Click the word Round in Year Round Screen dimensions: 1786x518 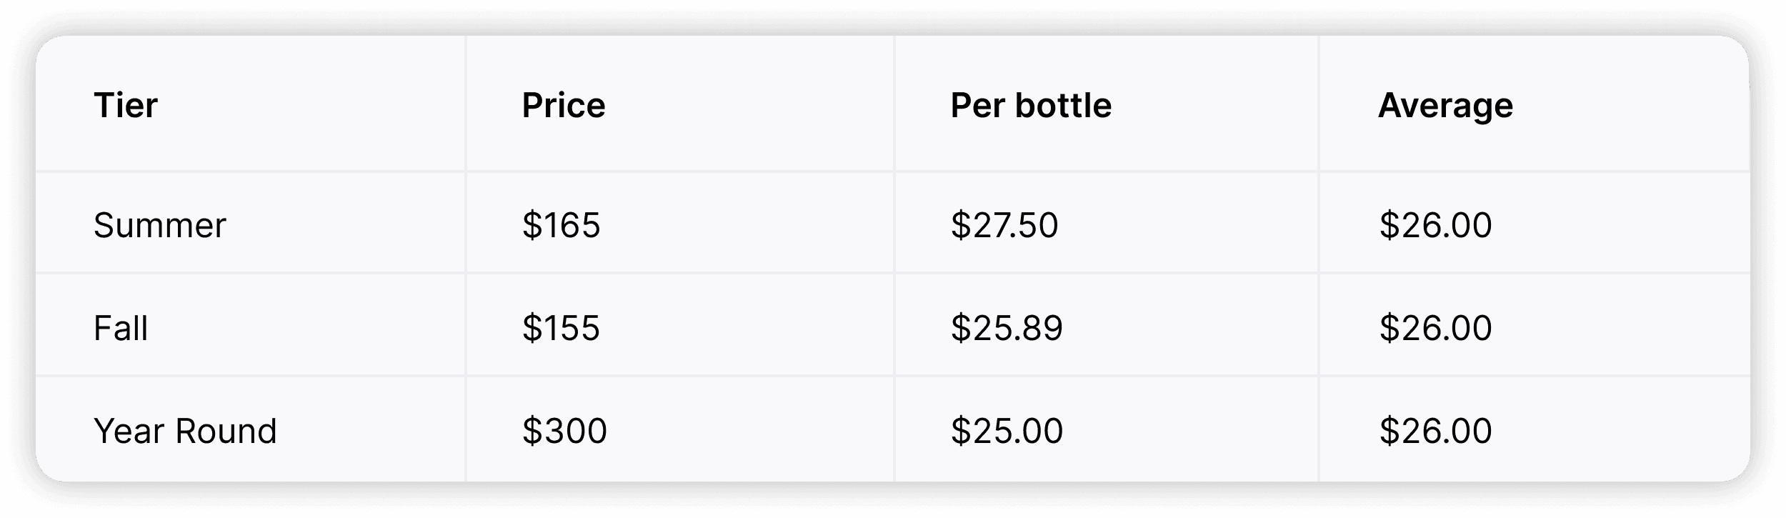tap(226, 432)
